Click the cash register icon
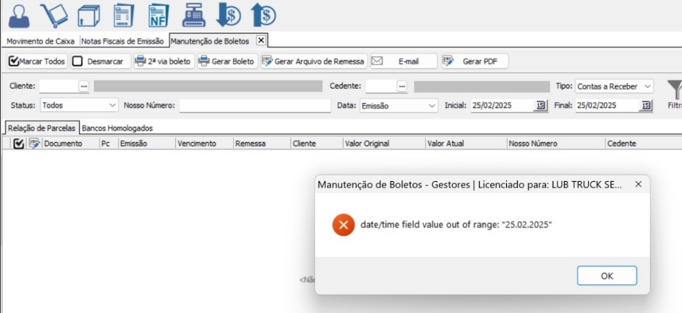 coord(193,16)
